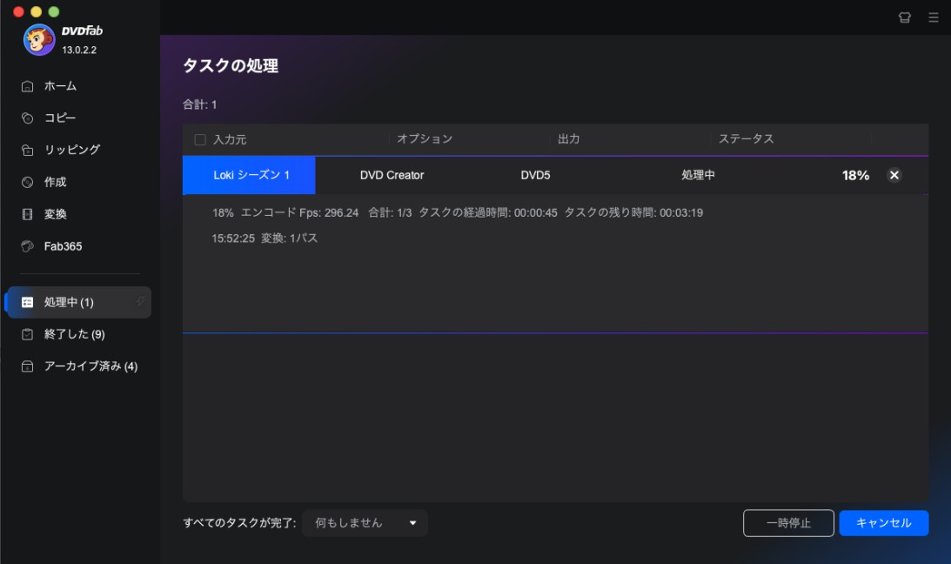
Task: Open the Ripper (リッピング) module icon
Action: [x=28, y=151]
